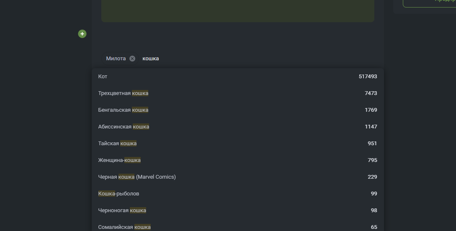456x231 pixels.
Task: Remove the Милота tag with its X
Action: point(132,59)
